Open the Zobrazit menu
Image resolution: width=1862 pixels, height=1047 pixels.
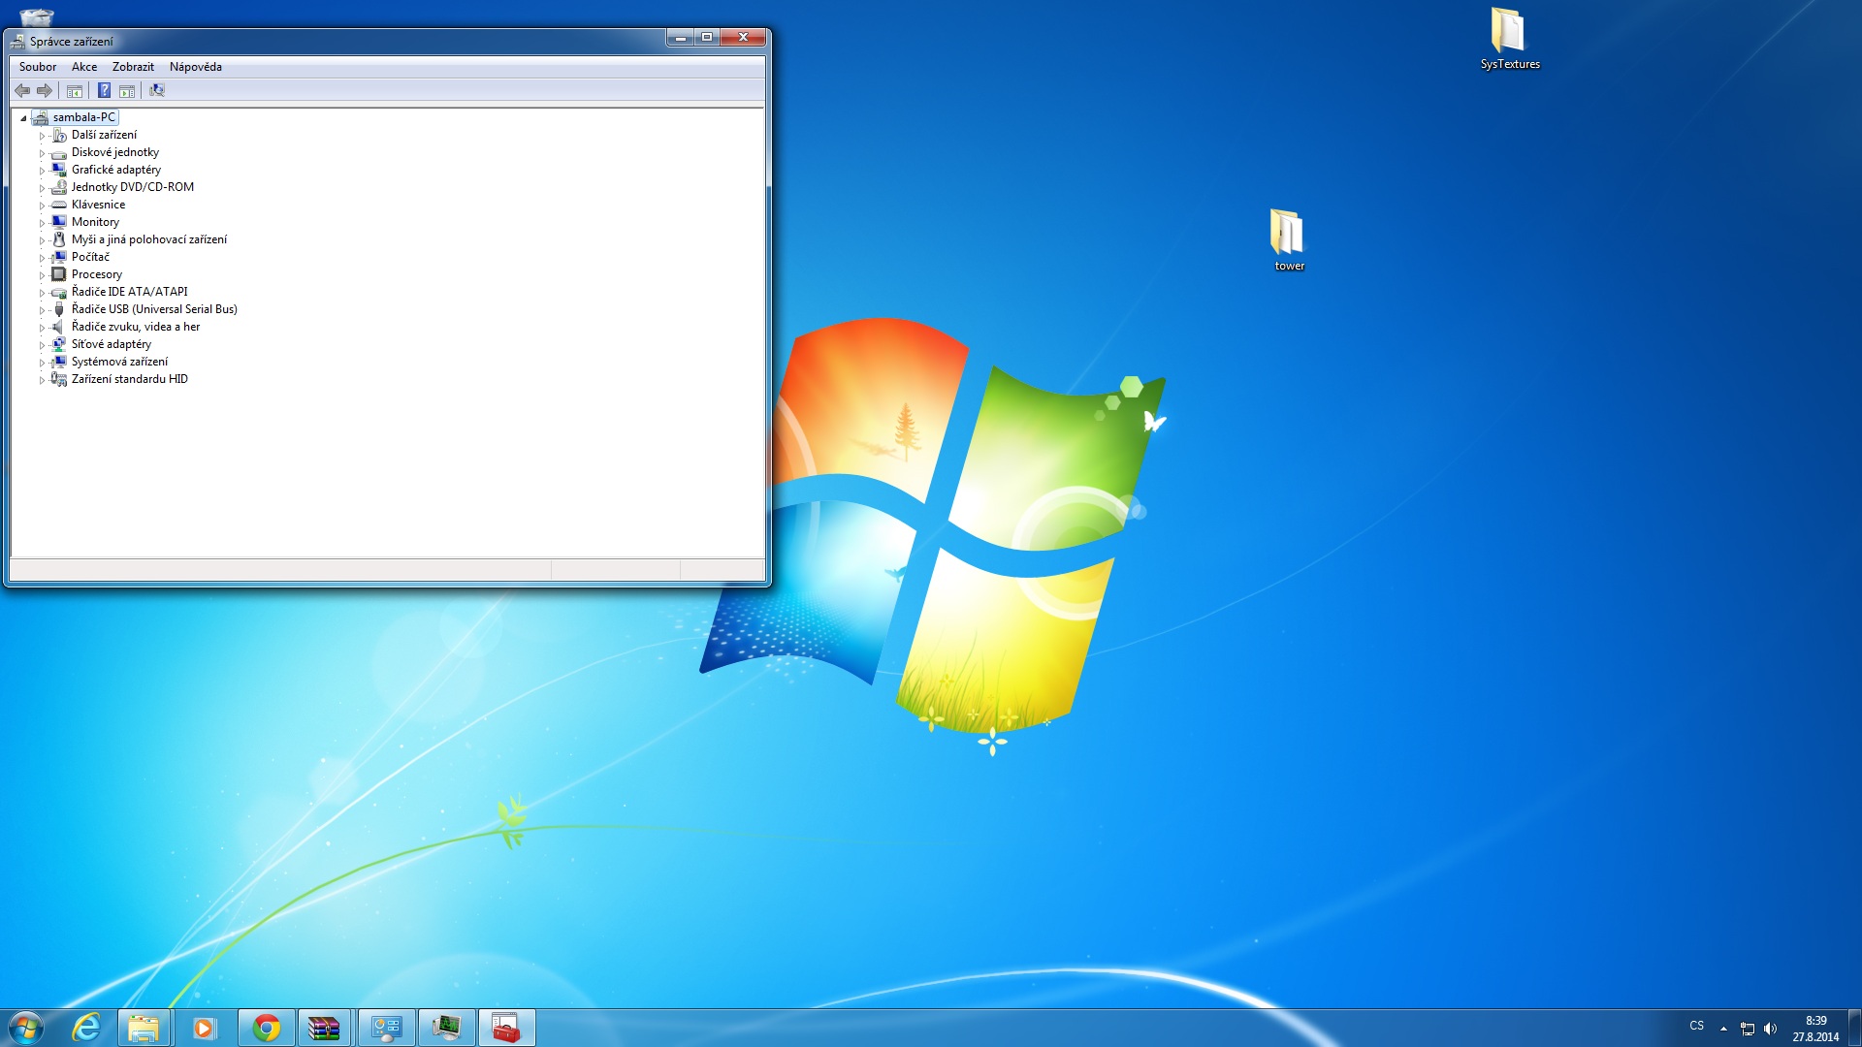pyautogui.click(x=133, y=67)
